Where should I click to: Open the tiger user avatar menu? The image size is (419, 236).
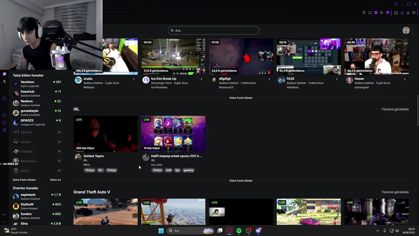[406, 30]
